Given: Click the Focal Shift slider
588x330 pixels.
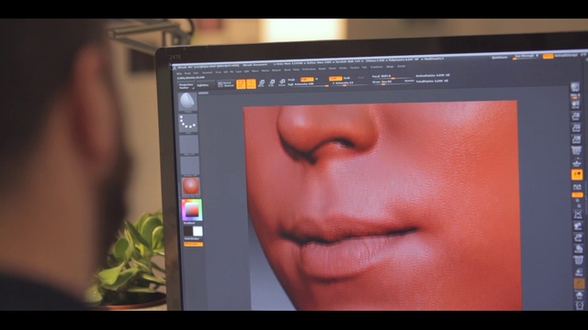Looking at the screenshot, I should tap(392, 77).
